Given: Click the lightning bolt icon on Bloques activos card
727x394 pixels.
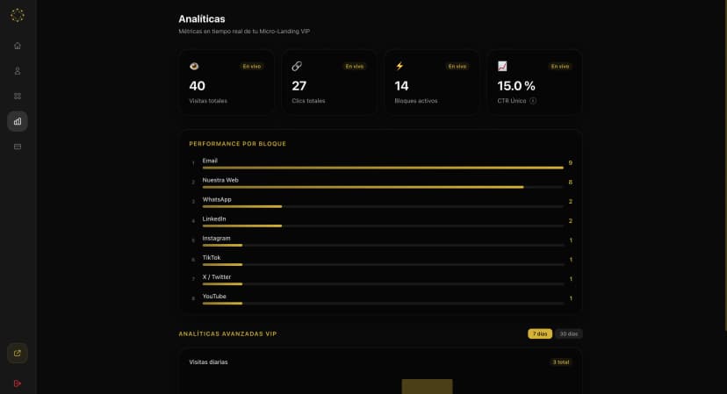Looking at the screenshot, I should (x=399, y=67).
